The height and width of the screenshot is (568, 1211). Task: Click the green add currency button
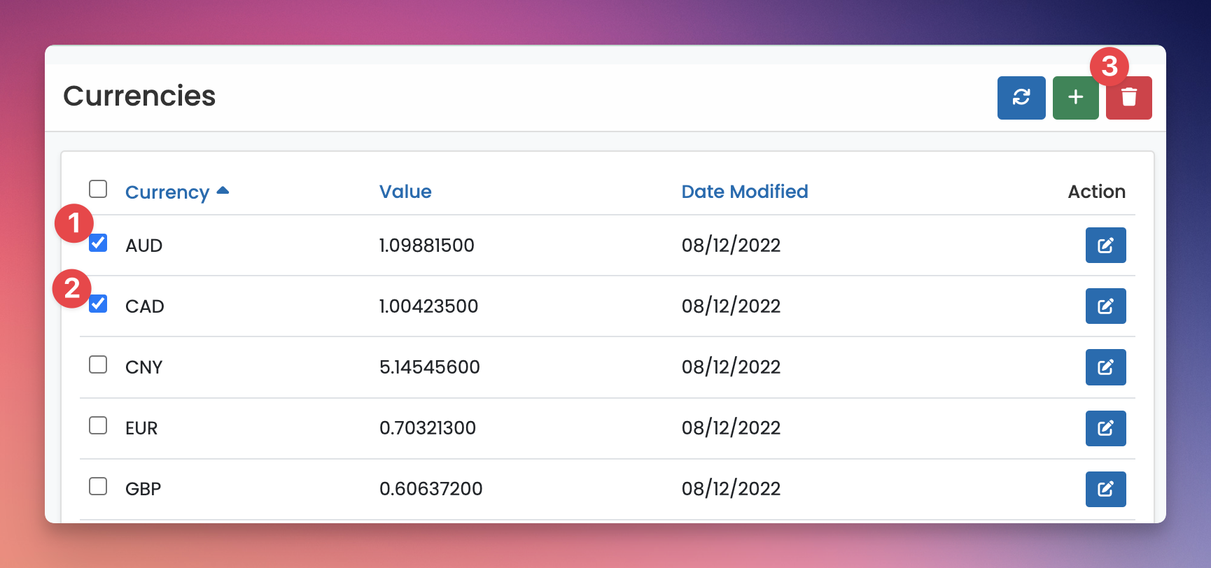1075,98
